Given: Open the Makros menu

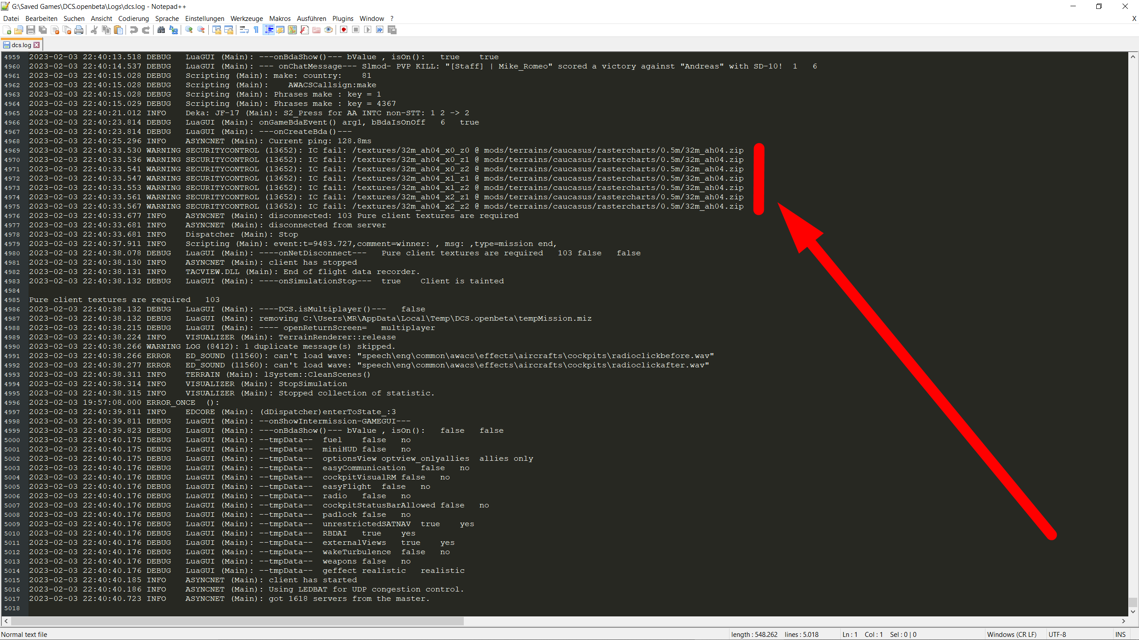Looking at the screenshot, I should (280, 19).
